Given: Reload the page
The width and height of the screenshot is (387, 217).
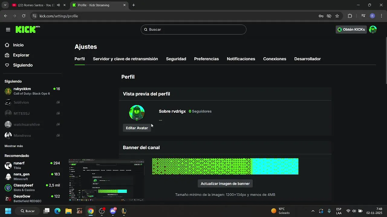Looking at the screenshot, I should [x=24, y=16].
